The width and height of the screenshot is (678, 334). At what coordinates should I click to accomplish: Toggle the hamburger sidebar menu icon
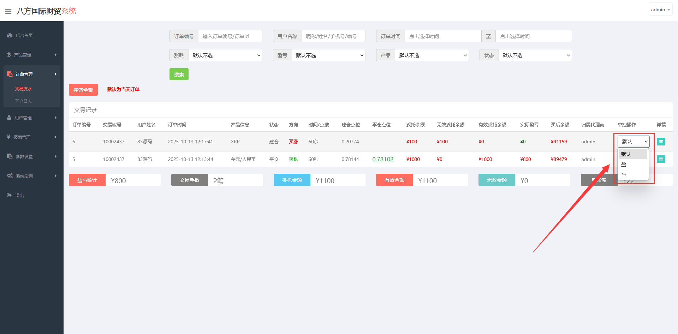point(8,11)
